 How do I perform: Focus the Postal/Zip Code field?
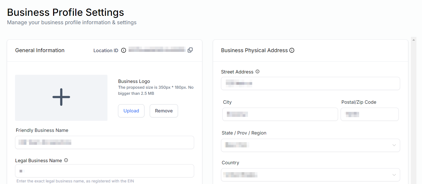369,114
